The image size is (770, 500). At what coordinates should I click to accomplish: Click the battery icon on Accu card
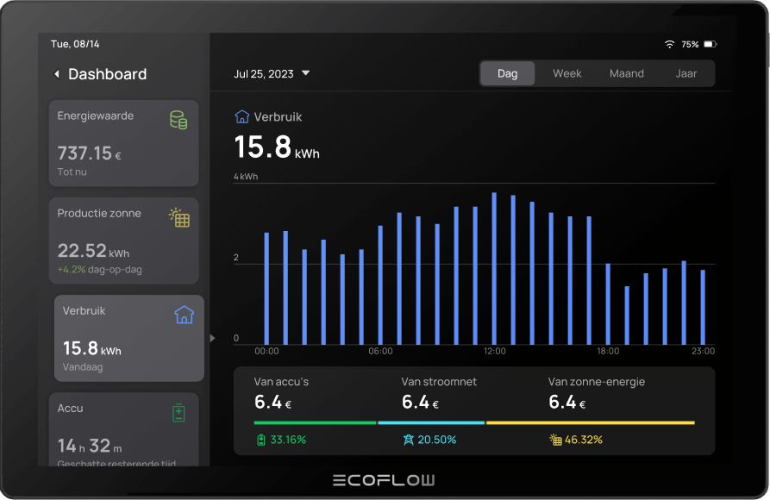tap(178, 413)
